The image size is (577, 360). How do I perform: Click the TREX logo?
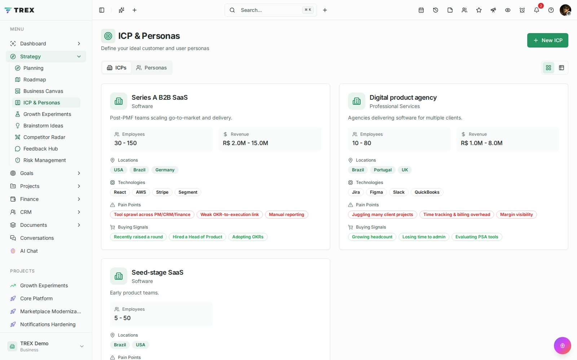coord(19,10)
